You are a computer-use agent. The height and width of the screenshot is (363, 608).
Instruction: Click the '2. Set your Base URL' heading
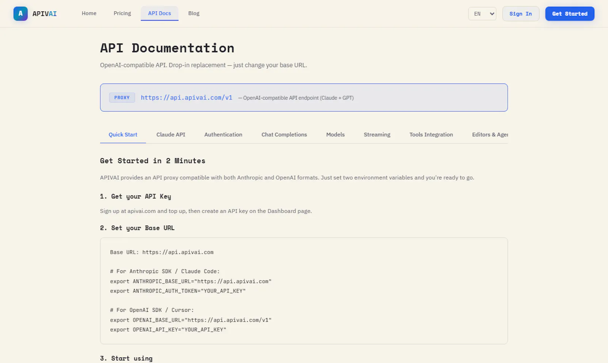click(138, 228)
